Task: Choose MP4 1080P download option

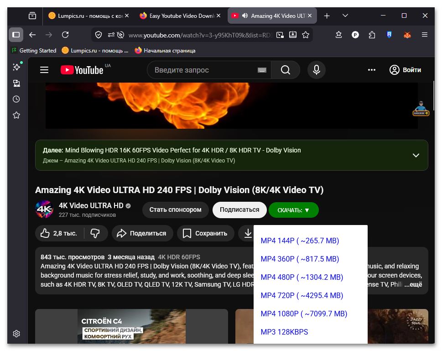Action: coord(304,314)
